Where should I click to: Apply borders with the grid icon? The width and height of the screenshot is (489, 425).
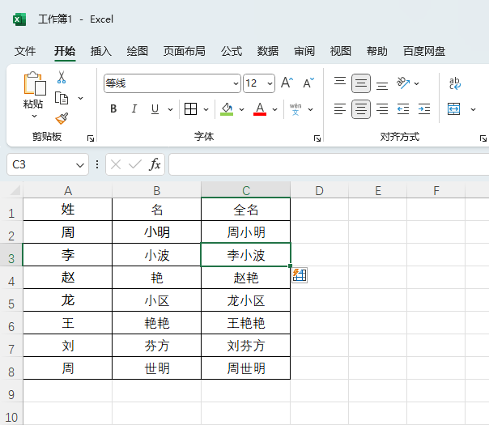click(x=190, y=109)
